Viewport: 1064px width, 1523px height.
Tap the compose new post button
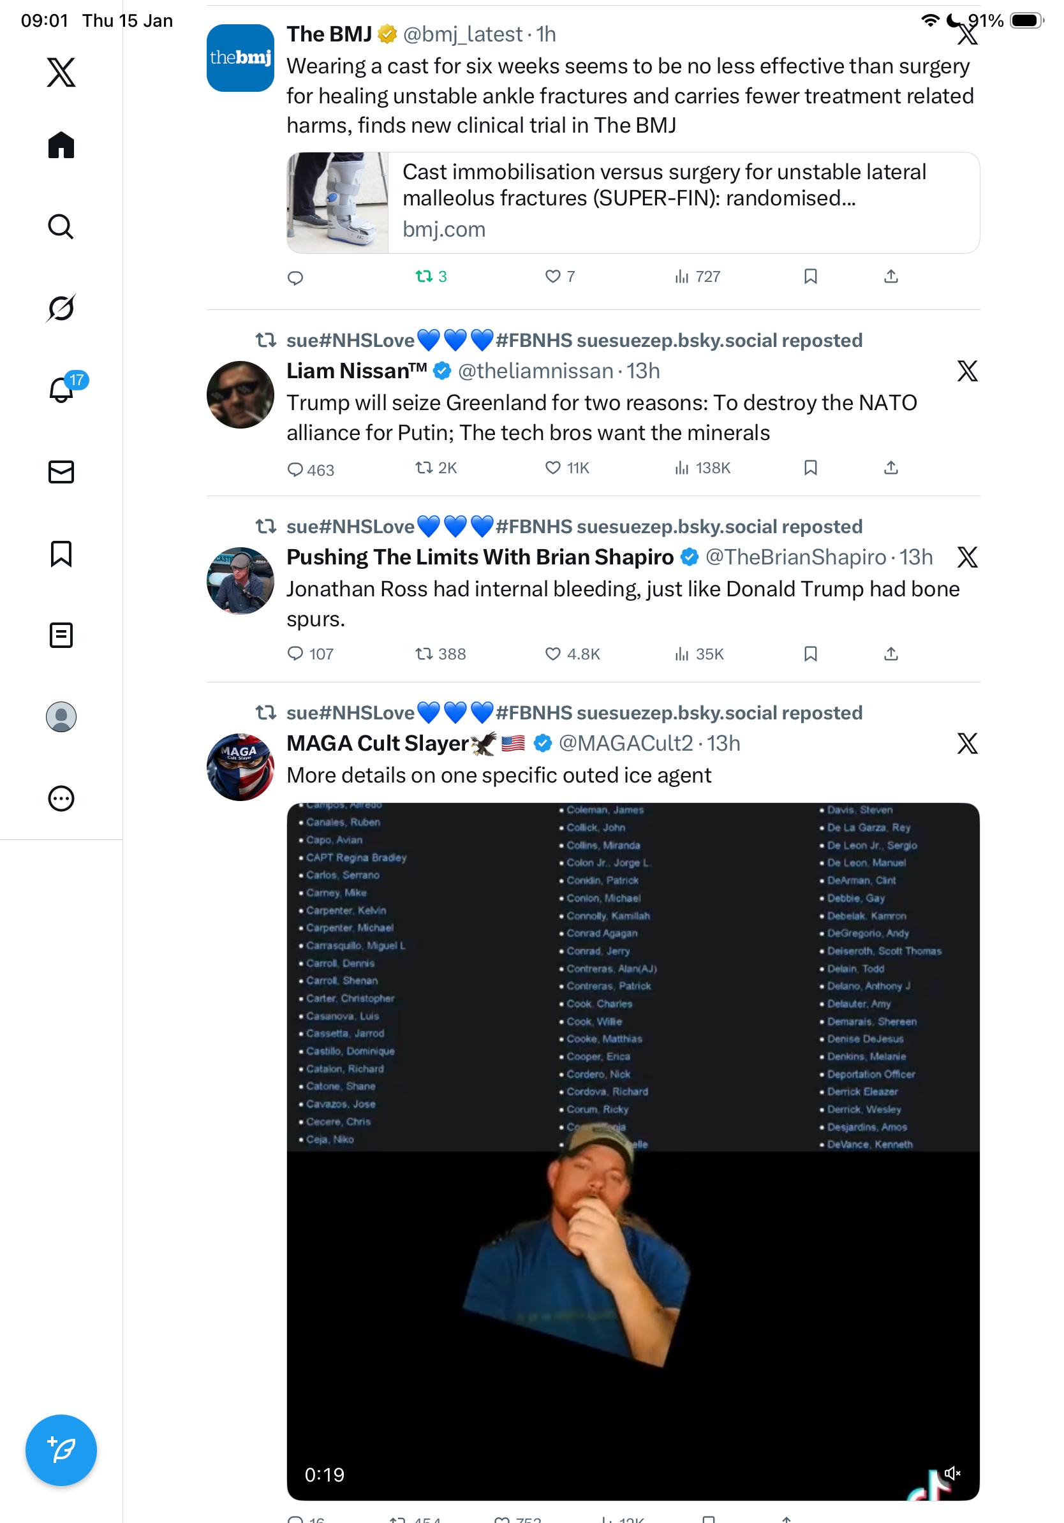click(x=61, y=1450)
